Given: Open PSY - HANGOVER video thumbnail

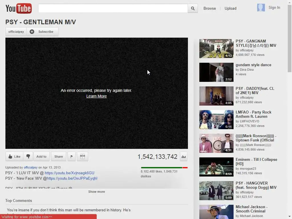Looking at the screenshot, I should click(216, 190).
